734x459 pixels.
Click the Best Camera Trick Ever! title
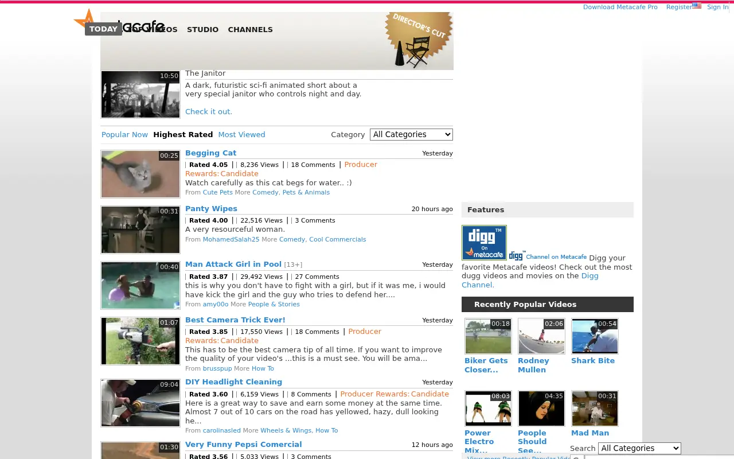coord(235,320)
